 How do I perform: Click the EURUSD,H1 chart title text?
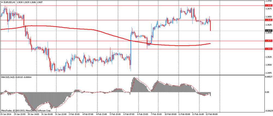(9, 2)
